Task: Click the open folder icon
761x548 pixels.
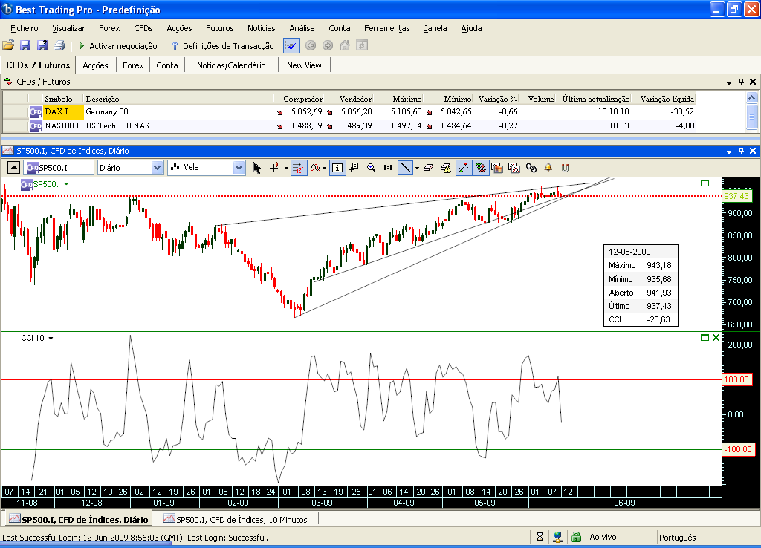Action: pyautogui.click(x=8, y=45)
